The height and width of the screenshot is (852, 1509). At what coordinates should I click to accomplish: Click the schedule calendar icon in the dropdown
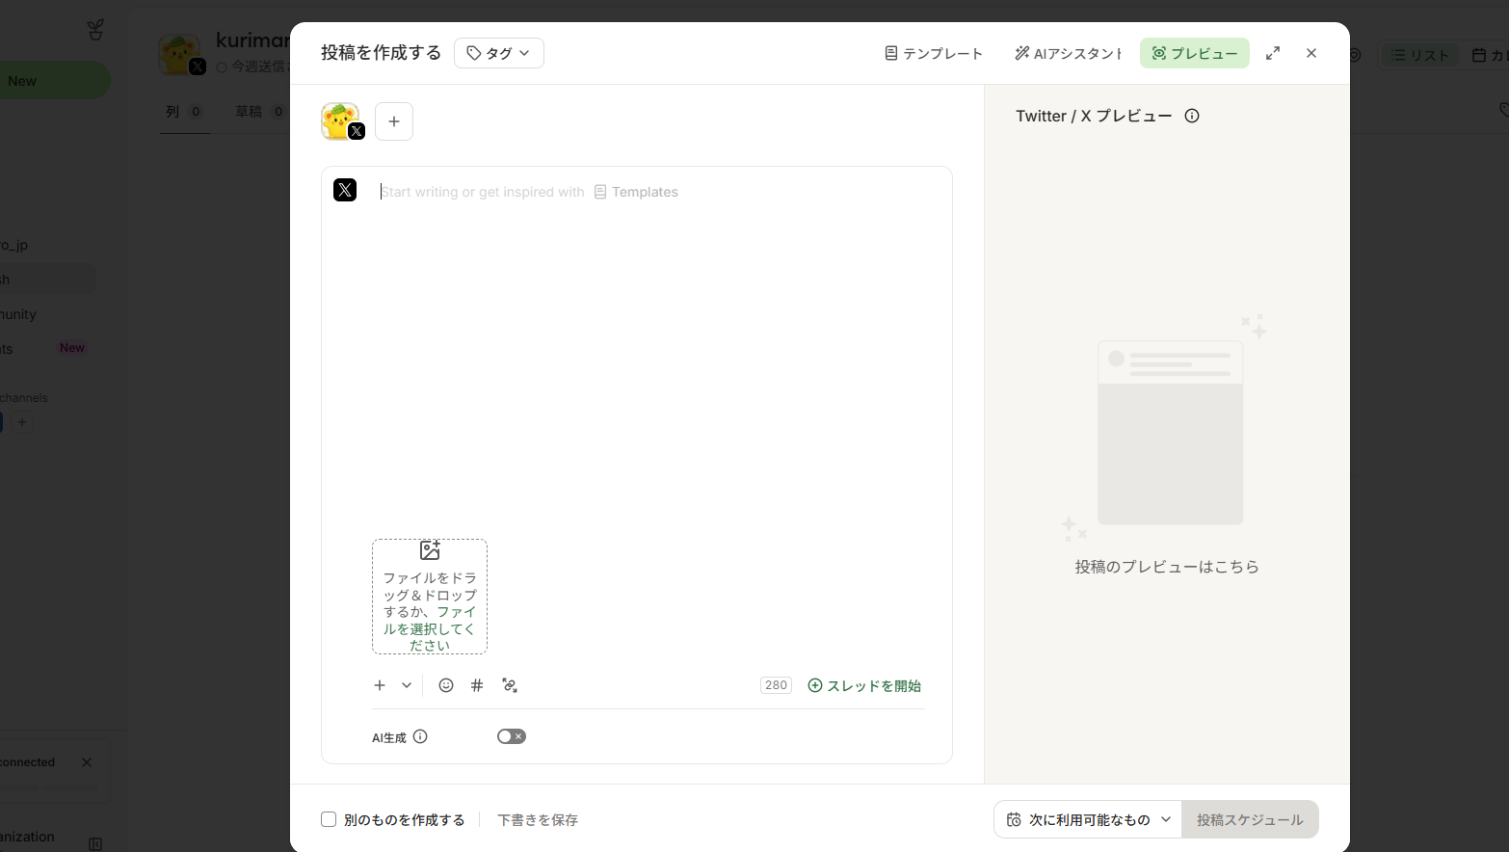pyautogui.click(x=1014, y=819)
